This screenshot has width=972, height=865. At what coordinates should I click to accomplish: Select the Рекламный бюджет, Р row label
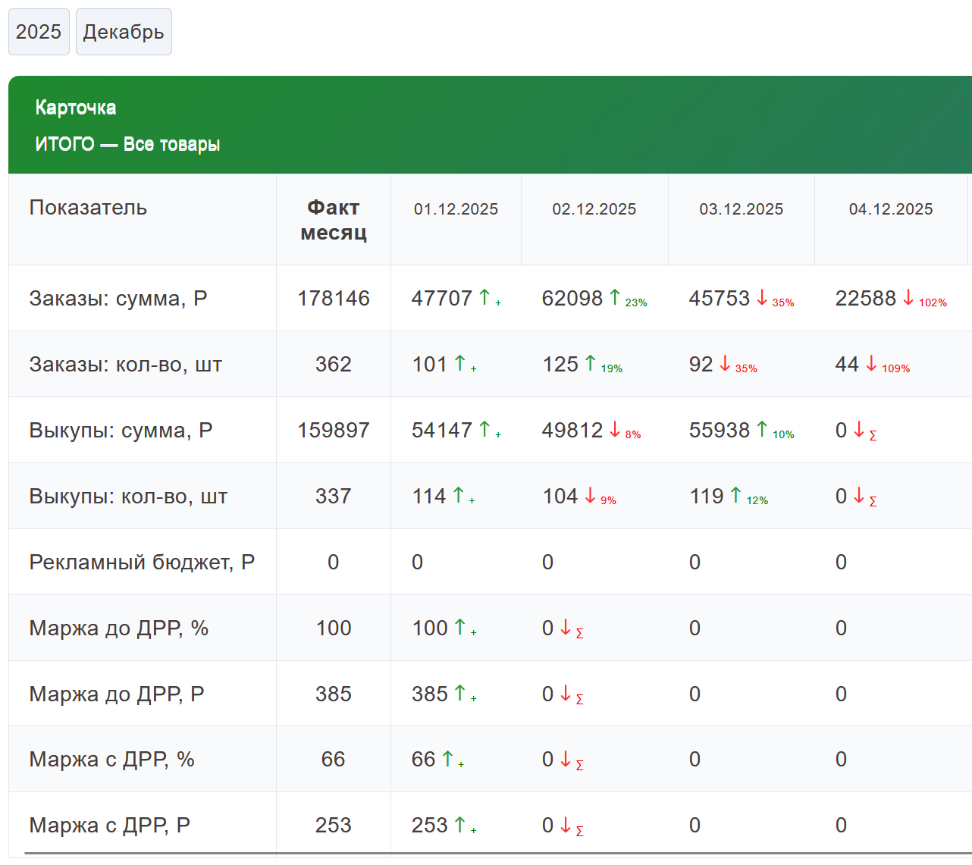pyautogui.click(x=142, y=562)
